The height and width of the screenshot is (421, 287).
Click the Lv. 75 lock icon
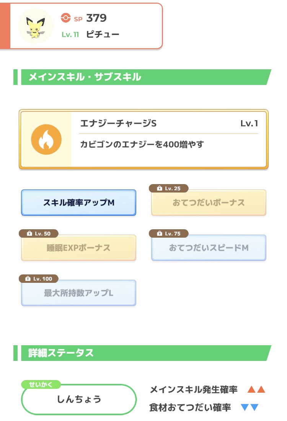click(x=159, y=233)
